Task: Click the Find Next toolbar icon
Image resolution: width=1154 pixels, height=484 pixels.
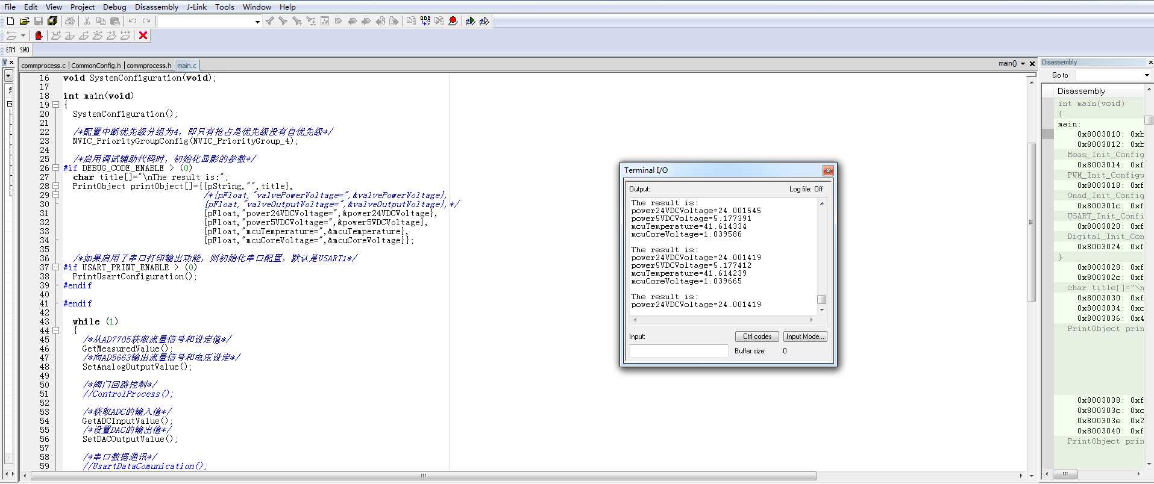Action: tap(283, 21)
